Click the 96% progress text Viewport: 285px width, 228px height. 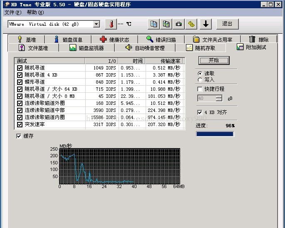click(x=230, y=126)
